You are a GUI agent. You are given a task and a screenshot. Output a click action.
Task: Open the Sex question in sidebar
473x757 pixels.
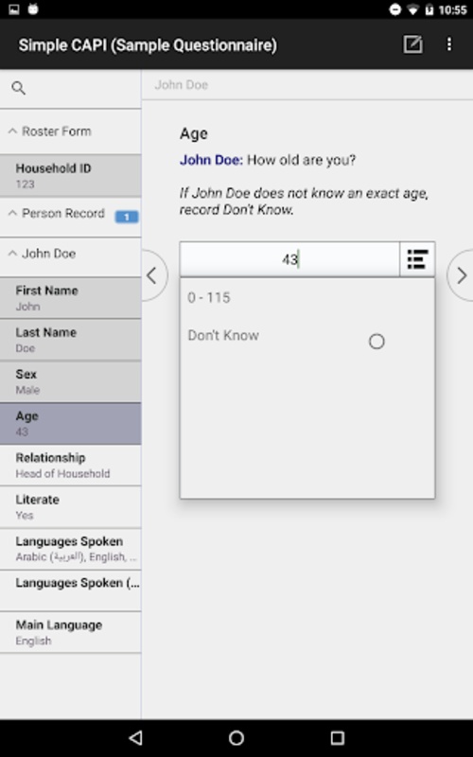tap(70, 381)
